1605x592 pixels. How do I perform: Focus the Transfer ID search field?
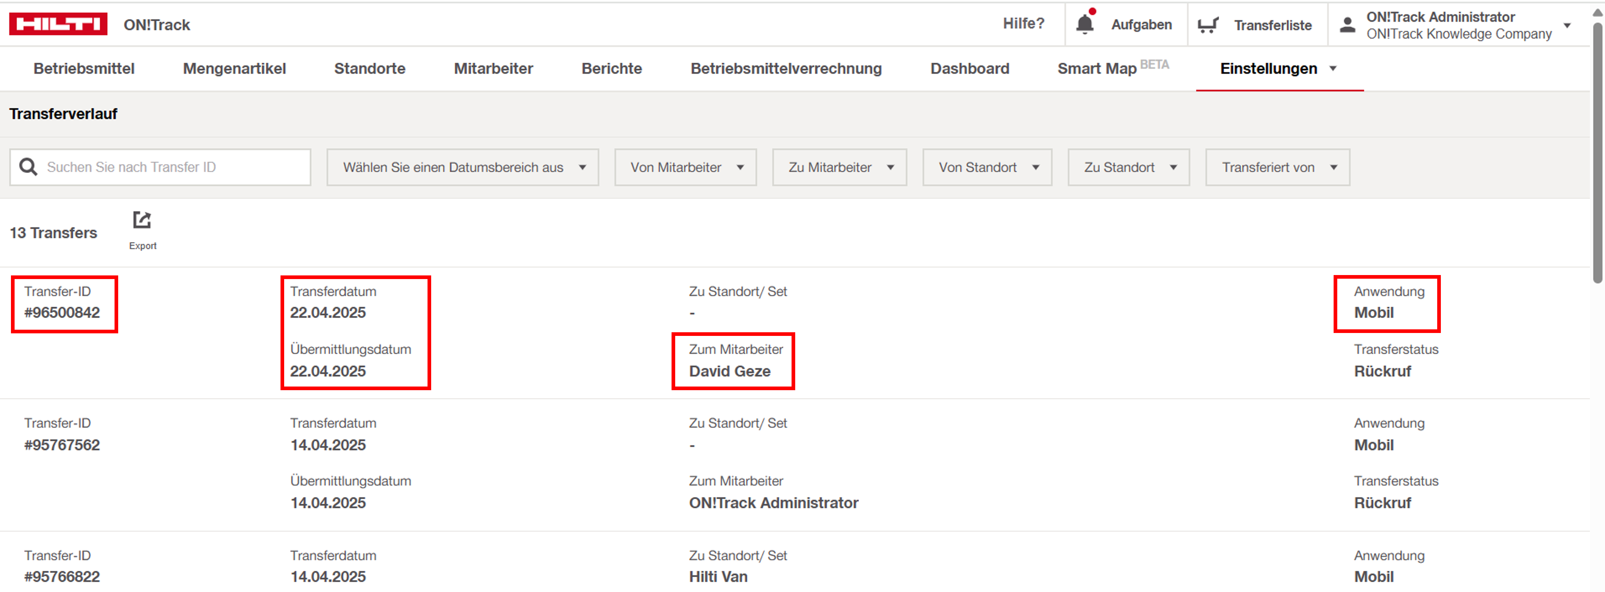(x=174, y=168)
